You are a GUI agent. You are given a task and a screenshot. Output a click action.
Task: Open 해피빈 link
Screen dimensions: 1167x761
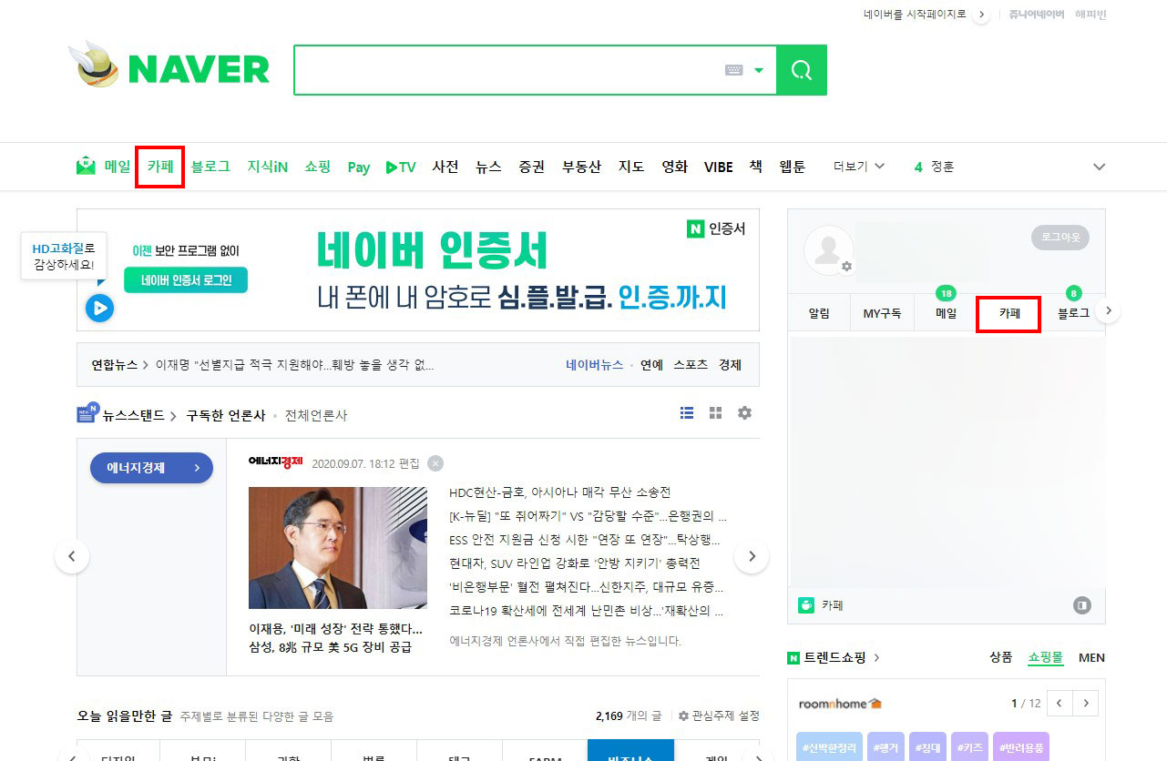tap(1090, 15)
